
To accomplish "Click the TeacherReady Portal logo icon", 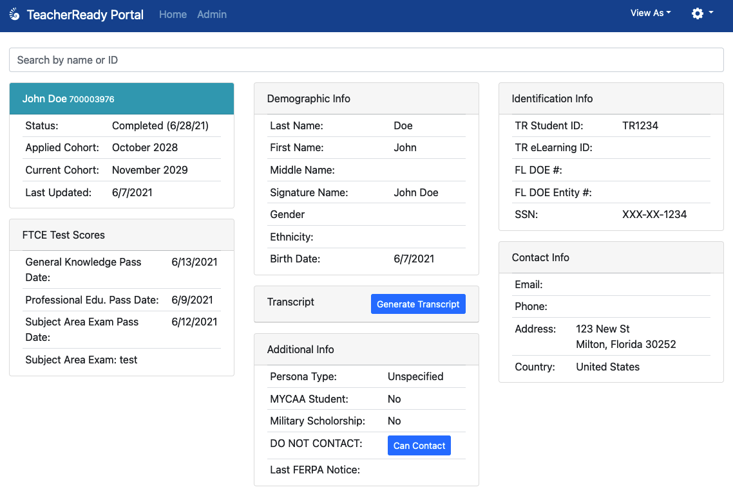I will tap(14, 15).
